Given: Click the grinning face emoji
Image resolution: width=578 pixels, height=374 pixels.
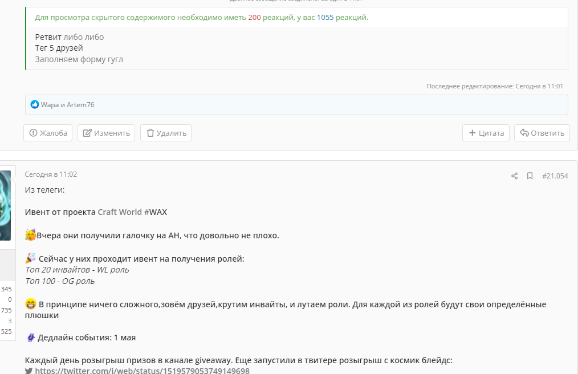Looking at the screenshot, I should [31, 304].
